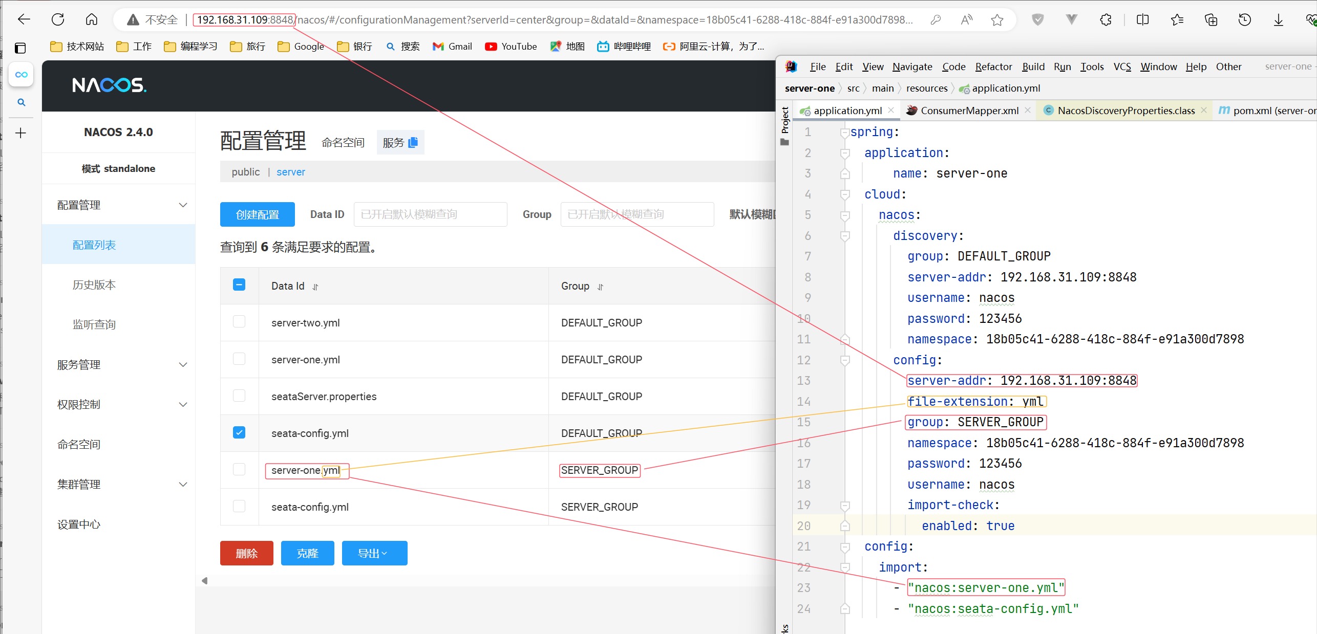Click the browser history clock icon
This screenshot has height=634, width=1317.
click(1244, 20)
